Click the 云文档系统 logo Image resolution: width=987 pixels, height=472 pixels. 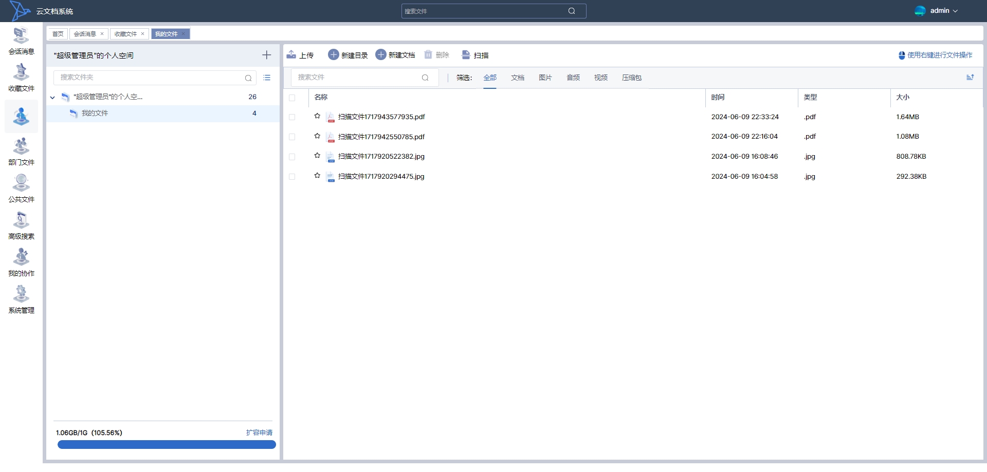coord(21,11)
